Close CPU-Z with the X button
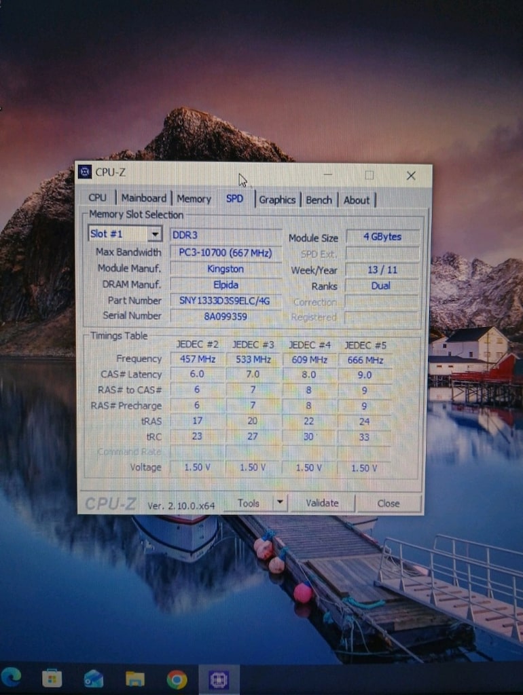The width and height of the screenshot is (523, 695). click(411, 176)
